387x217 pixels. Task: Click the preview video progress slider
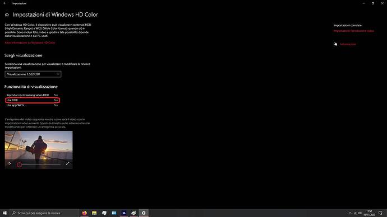(39, 164)
